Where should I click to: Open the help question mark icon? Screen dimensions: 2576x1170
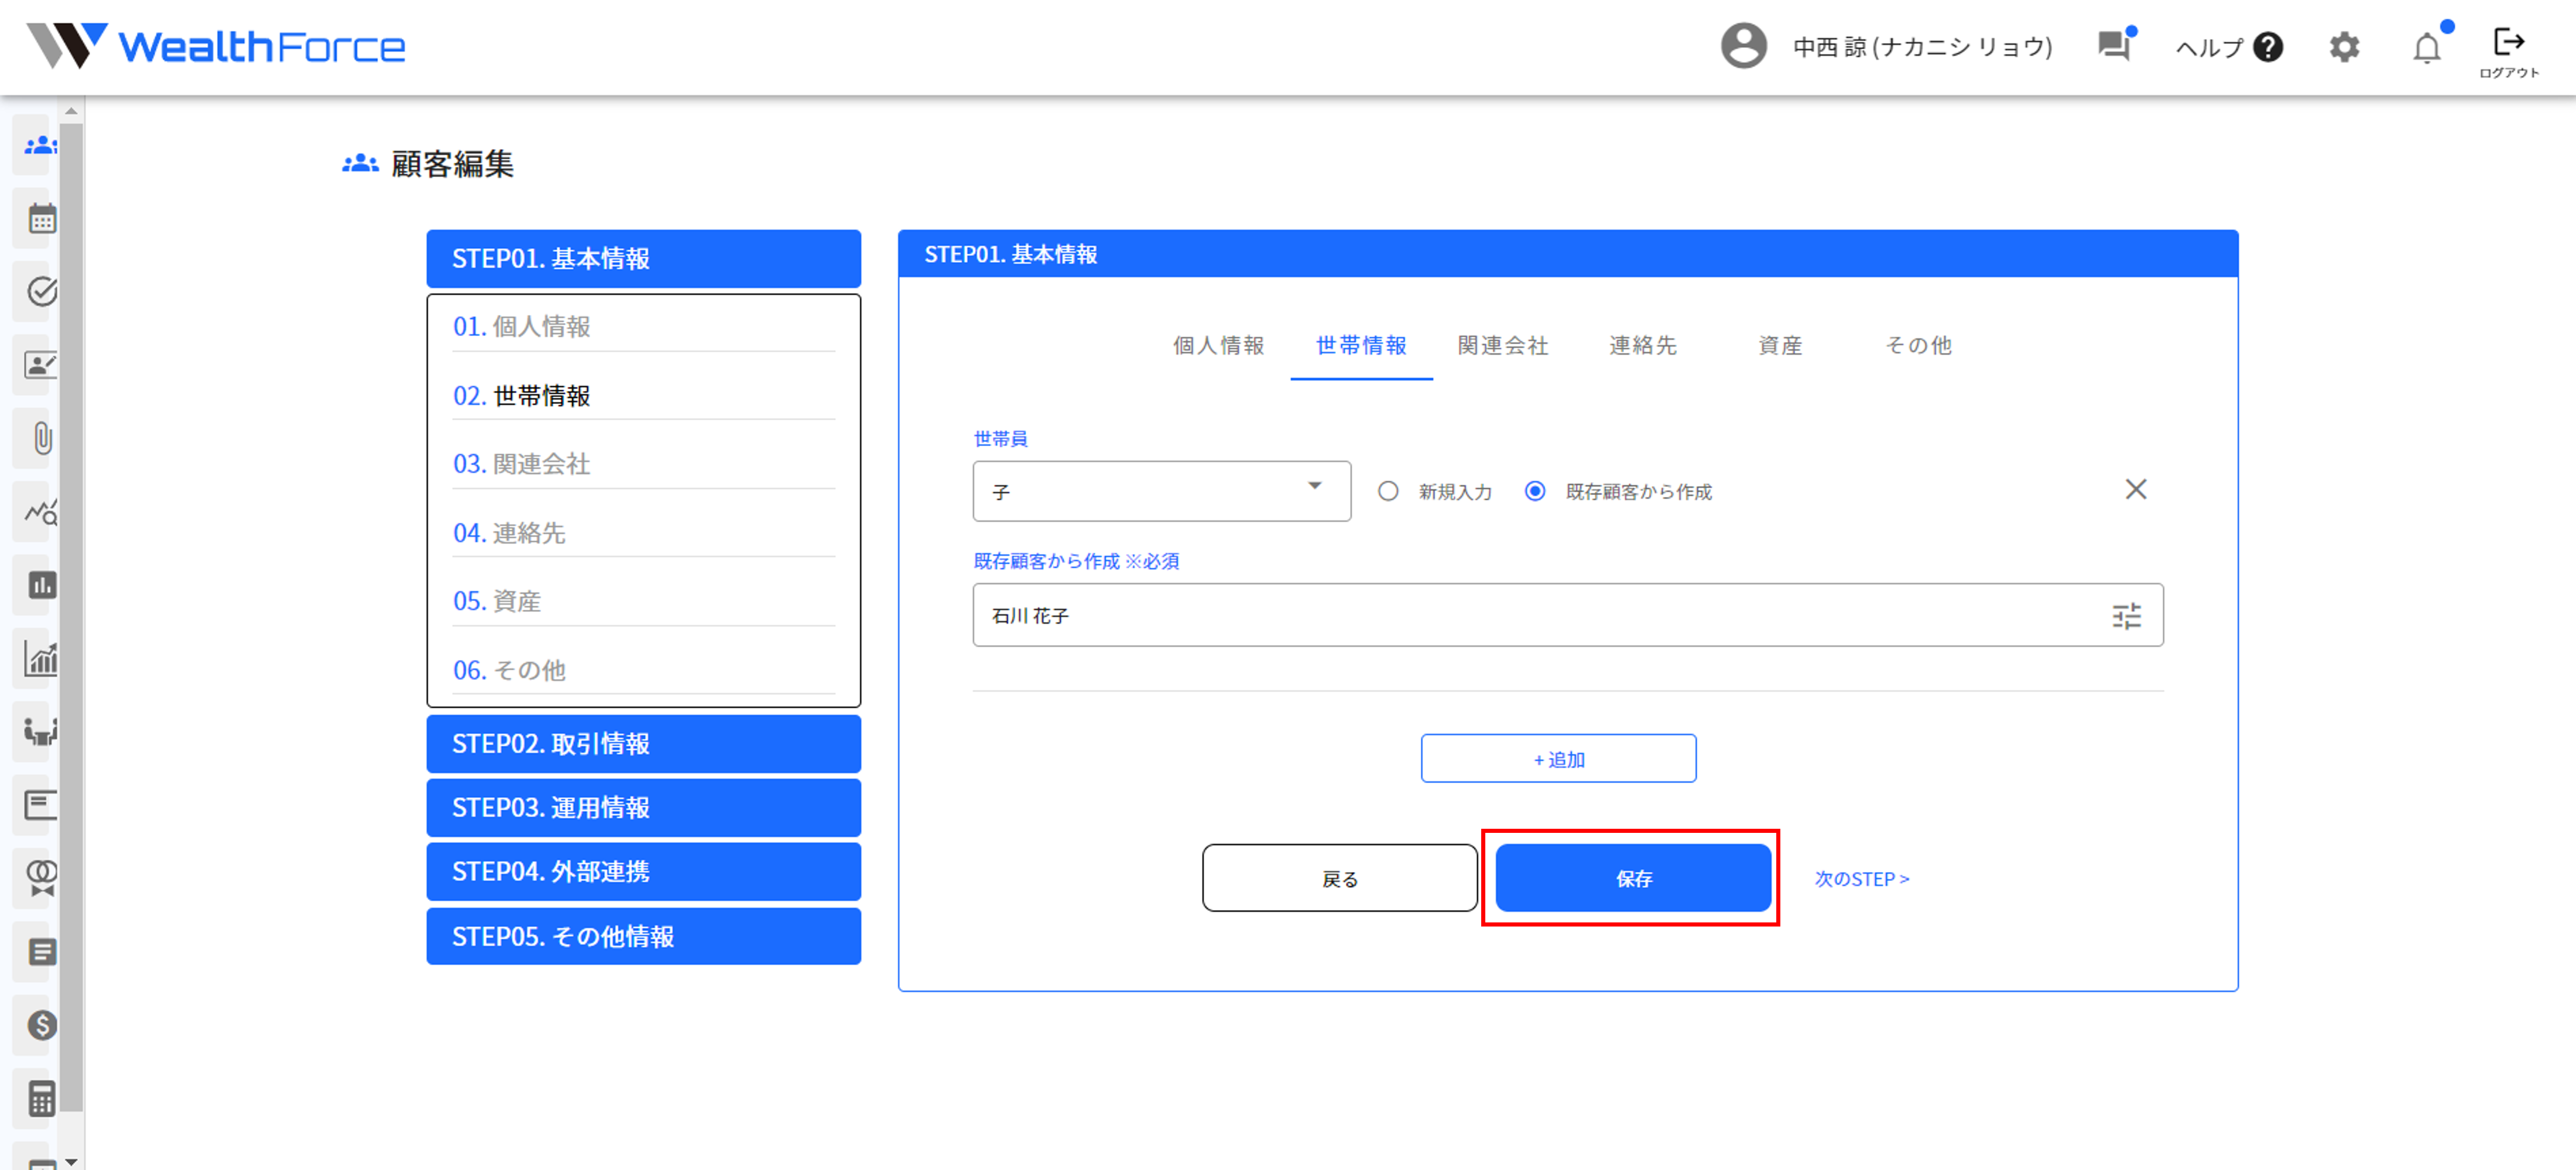coord(2268,47)
